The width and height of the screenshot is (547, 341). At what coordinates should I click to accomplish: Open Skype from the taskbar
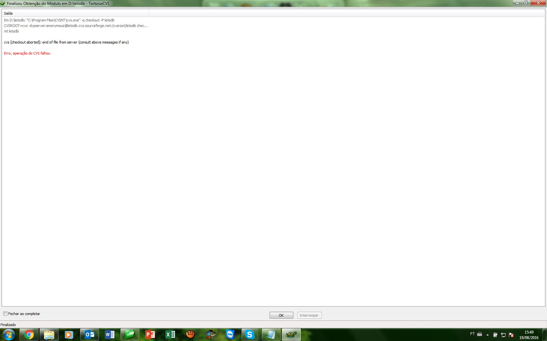click(x=250, y=335)
